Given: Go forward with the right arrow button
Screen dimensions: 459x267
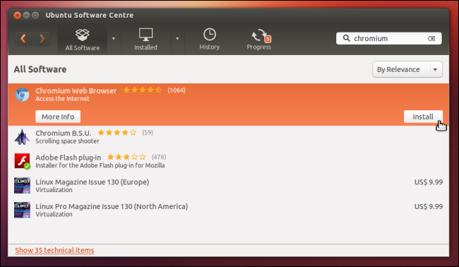Looking at the screenshot, I should [x=42, y=39].
